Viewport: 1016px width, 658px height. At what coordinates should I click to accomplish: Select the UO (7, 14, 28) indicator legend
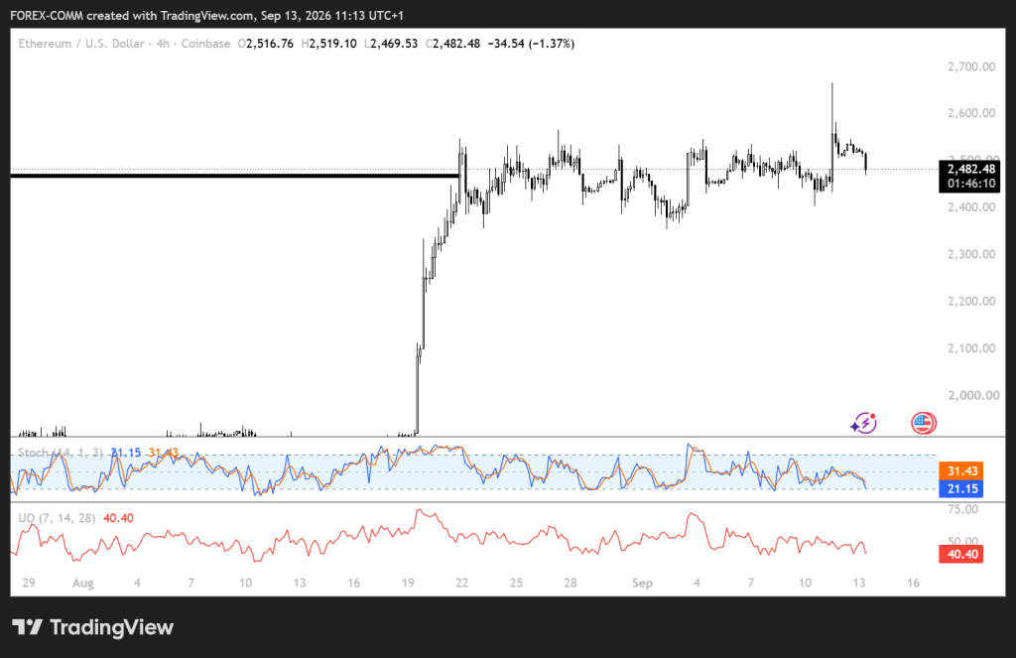(x=57, y=518)
